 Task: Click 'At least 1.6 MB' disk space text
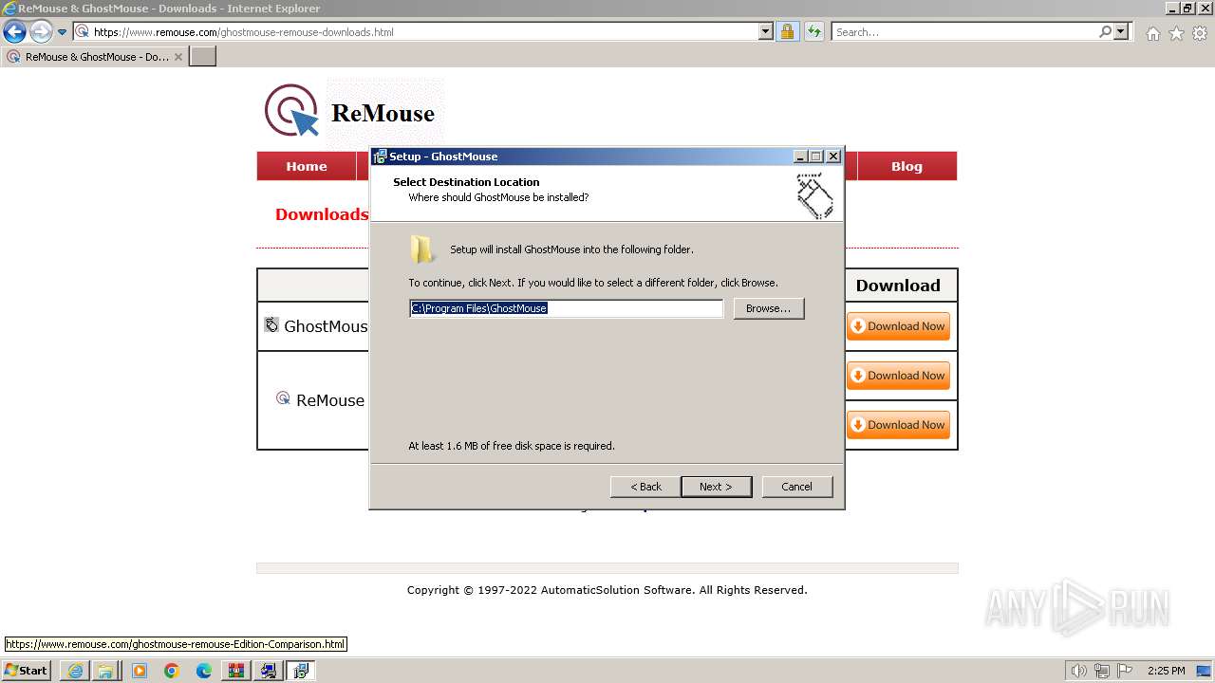tap(512, 446)
